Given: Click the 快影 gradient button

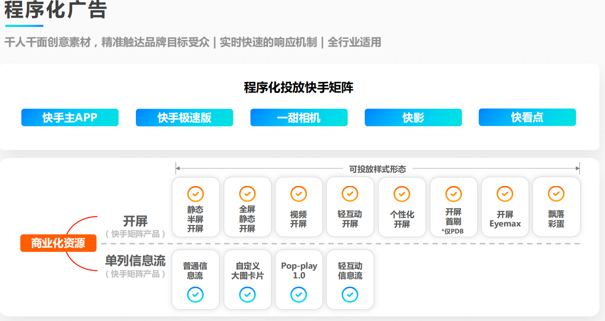Looking at the screenshot, I should click(413, 117).
